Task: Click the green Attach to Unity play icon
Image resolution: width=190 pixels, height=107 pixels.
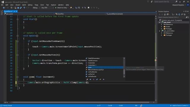Action: coord(56,8)
